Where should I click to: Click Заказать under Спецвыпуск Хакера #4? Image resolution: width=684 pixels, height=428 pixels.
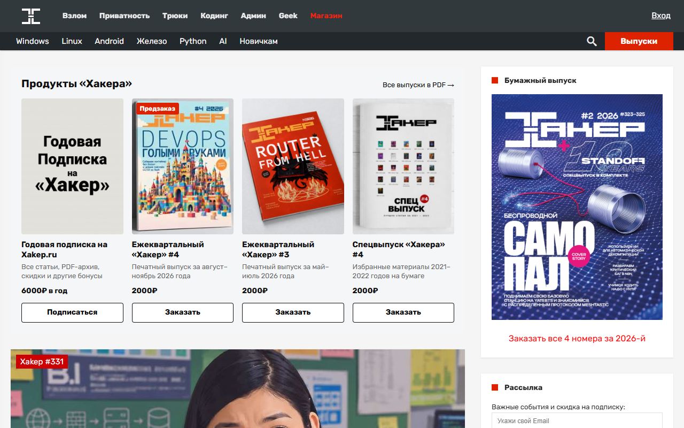(403, 312)
